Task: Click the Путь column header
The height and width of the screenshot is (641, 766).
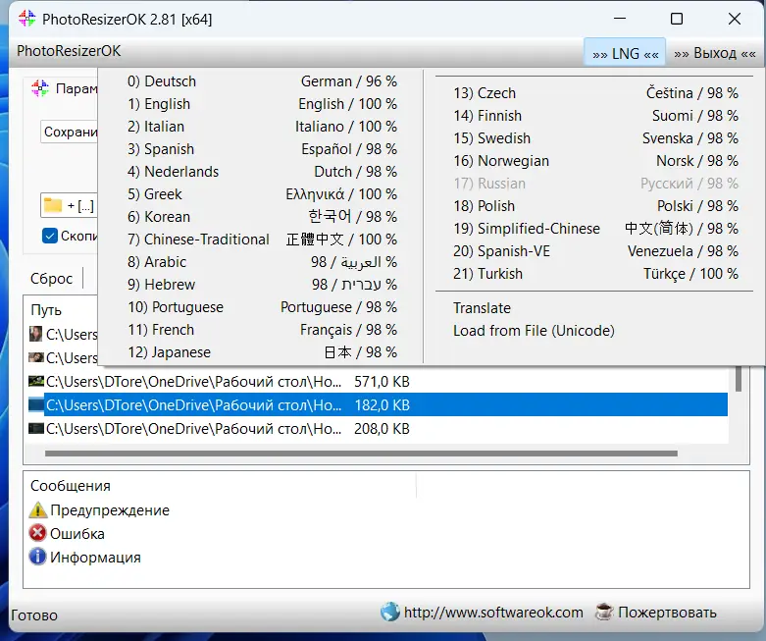Action: coord(46,310)
